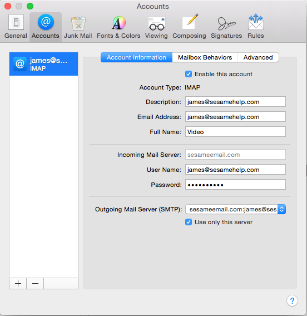Open the Composing preferences pane
The width and height of the screenshot is (307, 316).
(x=189, y=27)
